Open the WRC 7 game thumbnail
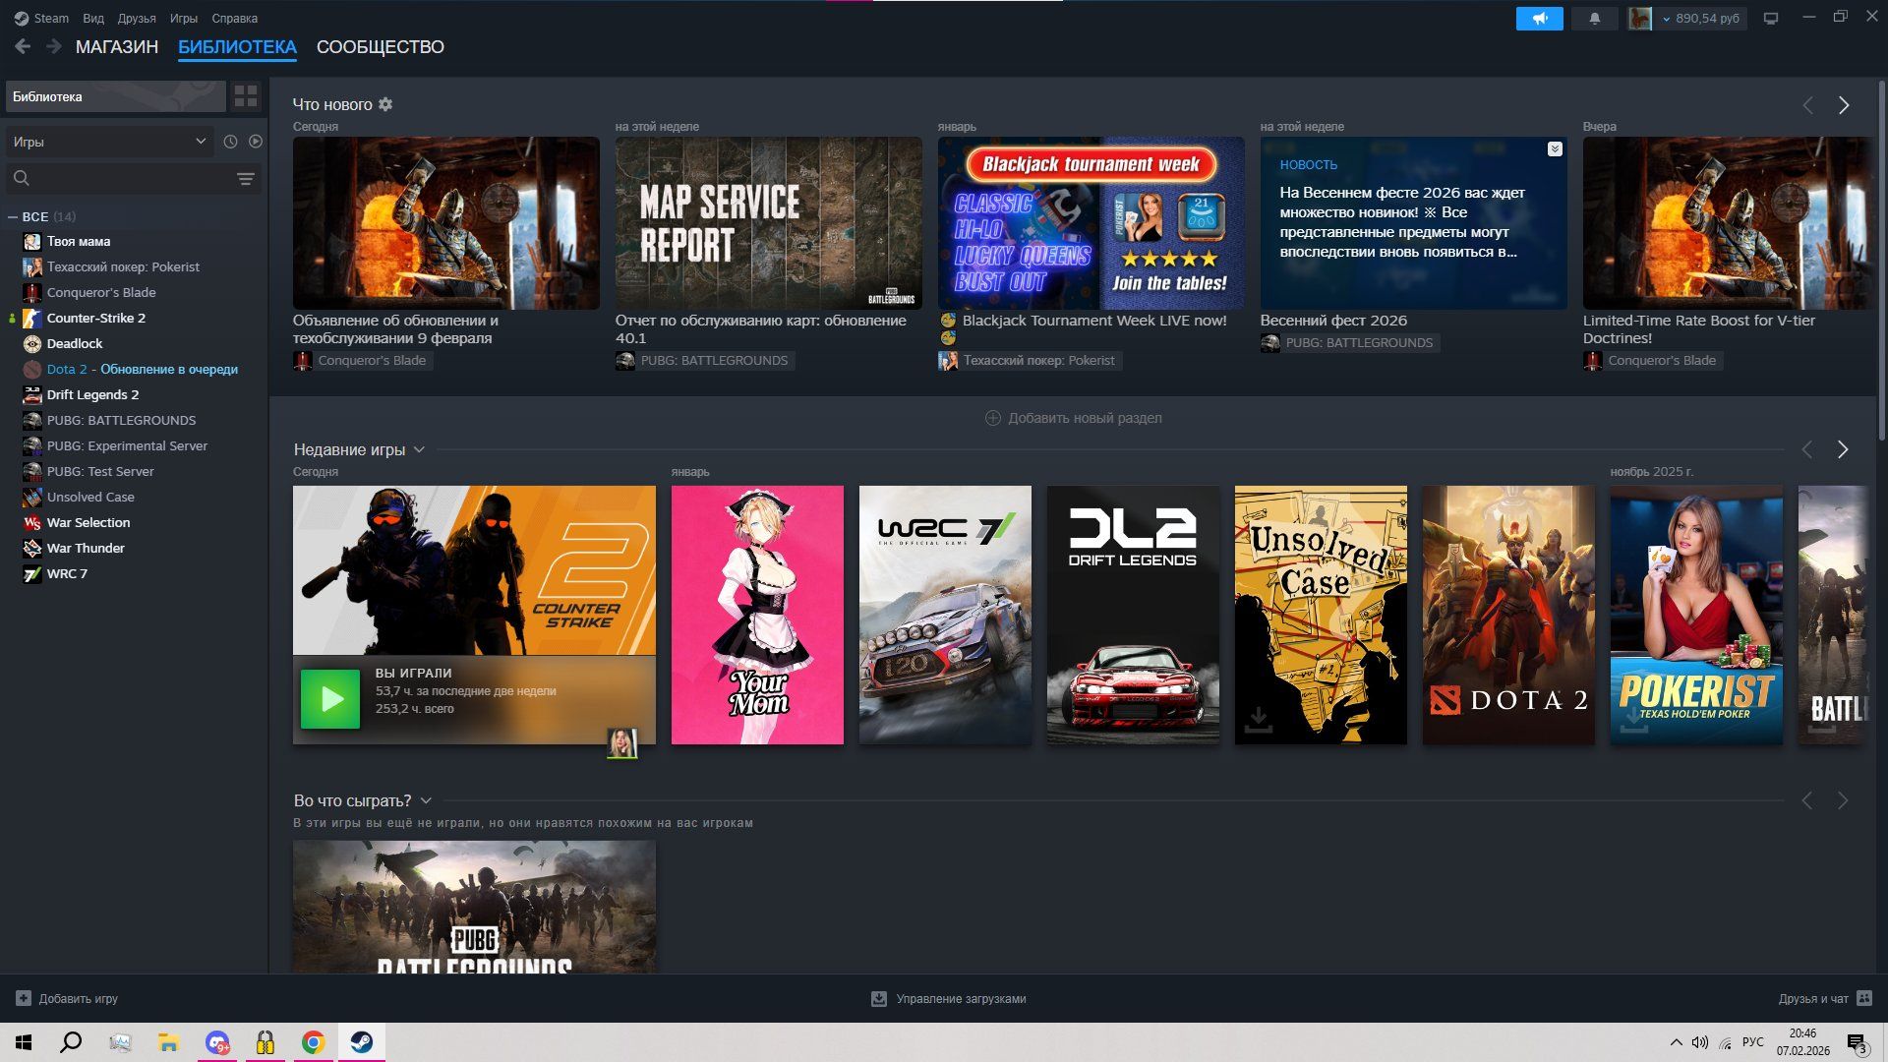The image size is (1888, 1062). [x=944, y=615]
